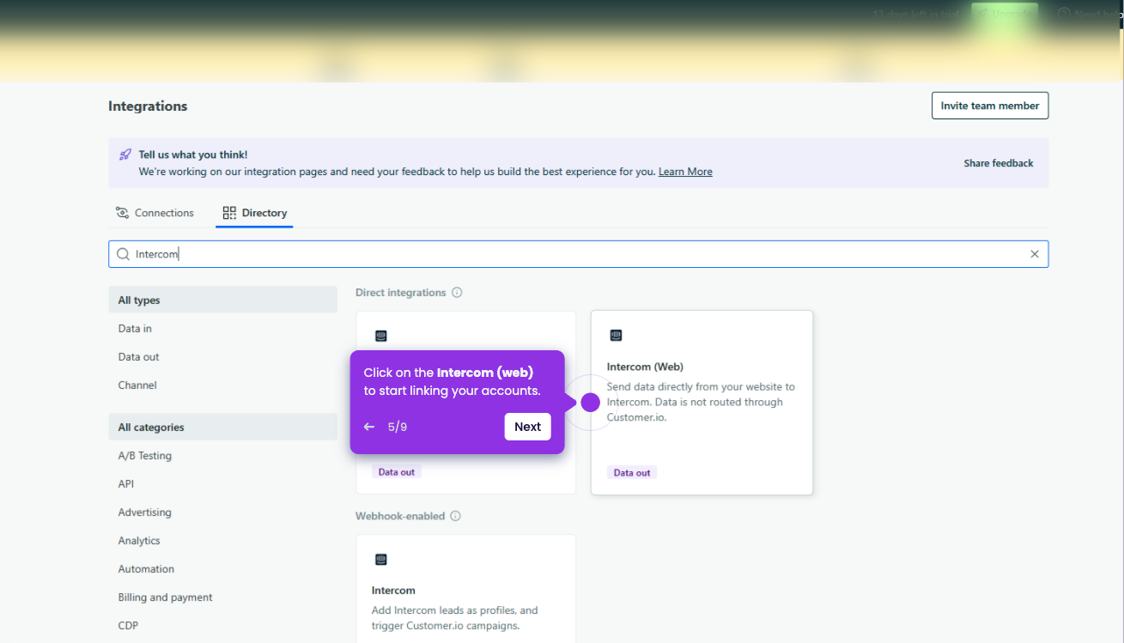This screenshot has height=643, width=1124.
Task: Click the first Direct integrations card Intercom icon
Action: tap(381, 337)
